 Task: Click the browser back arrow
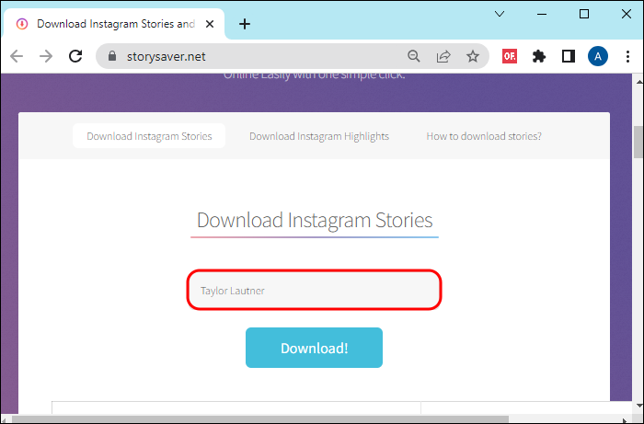17,56
